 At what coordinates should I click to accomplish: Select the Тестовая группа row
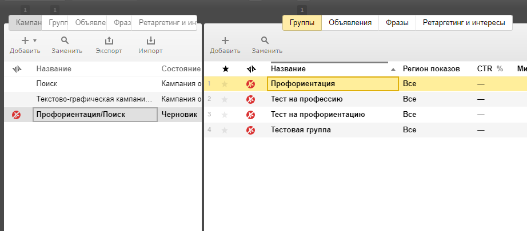tap(366, 130)
